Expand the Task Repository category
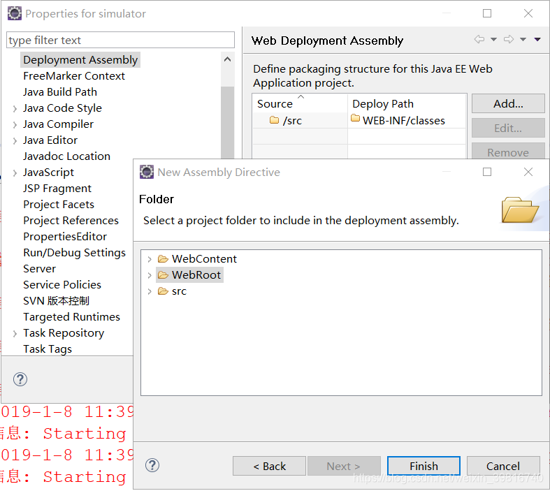550x491 pixels. tap(15, 334)
